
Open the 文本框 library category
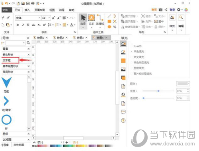10,61
